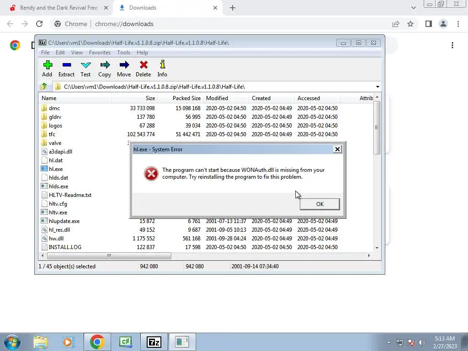Expand the address path dropdown
The image size is (468, 351).
pos(378,86)
